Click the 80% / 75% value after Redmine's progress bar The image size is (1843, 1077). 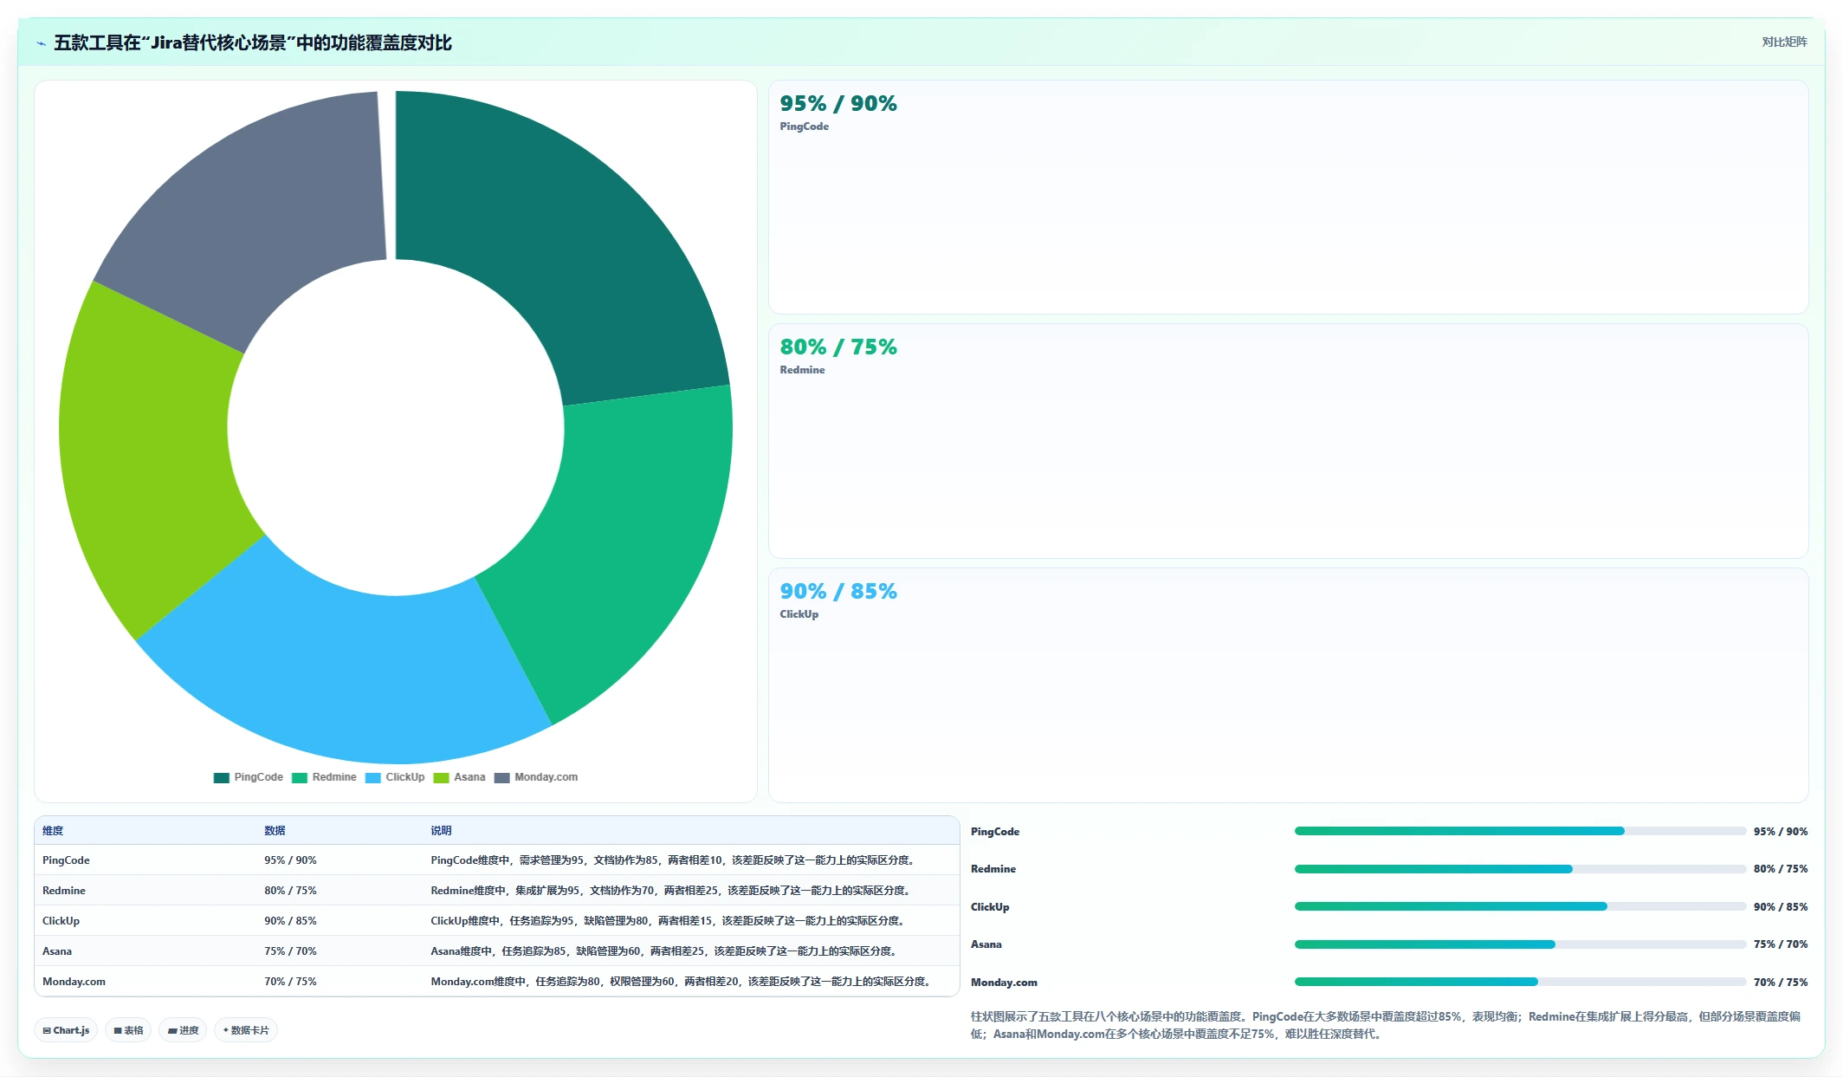click(1781, 869)
